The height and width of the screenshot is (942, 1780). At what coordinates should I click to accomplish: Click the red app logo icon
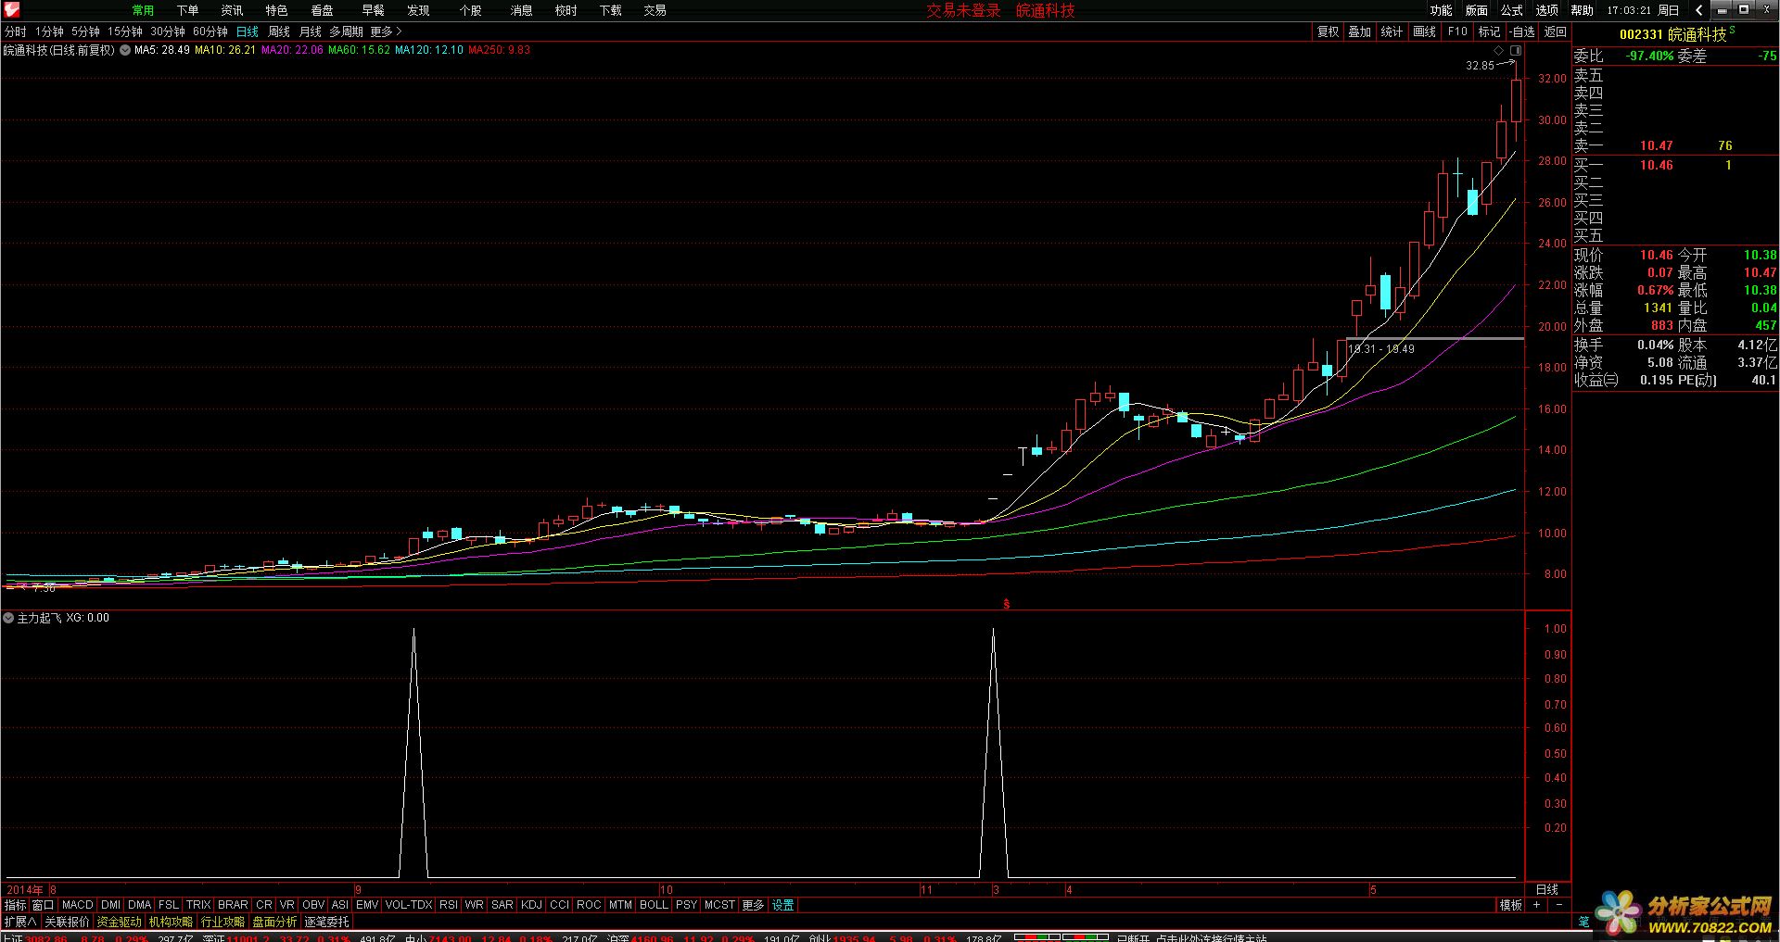point(11,9)
